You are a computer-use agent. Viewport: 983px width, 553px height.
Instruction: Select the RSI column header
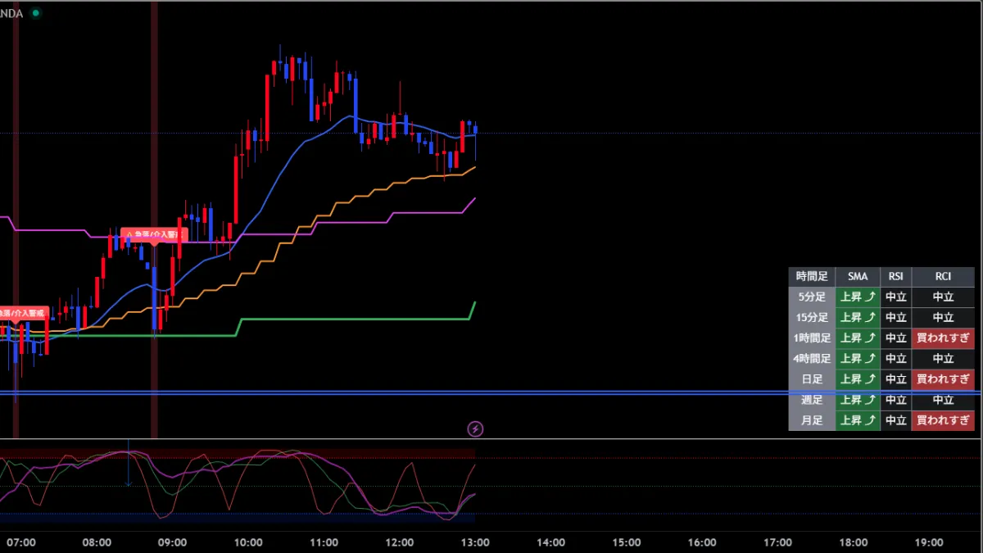point(895,276)
